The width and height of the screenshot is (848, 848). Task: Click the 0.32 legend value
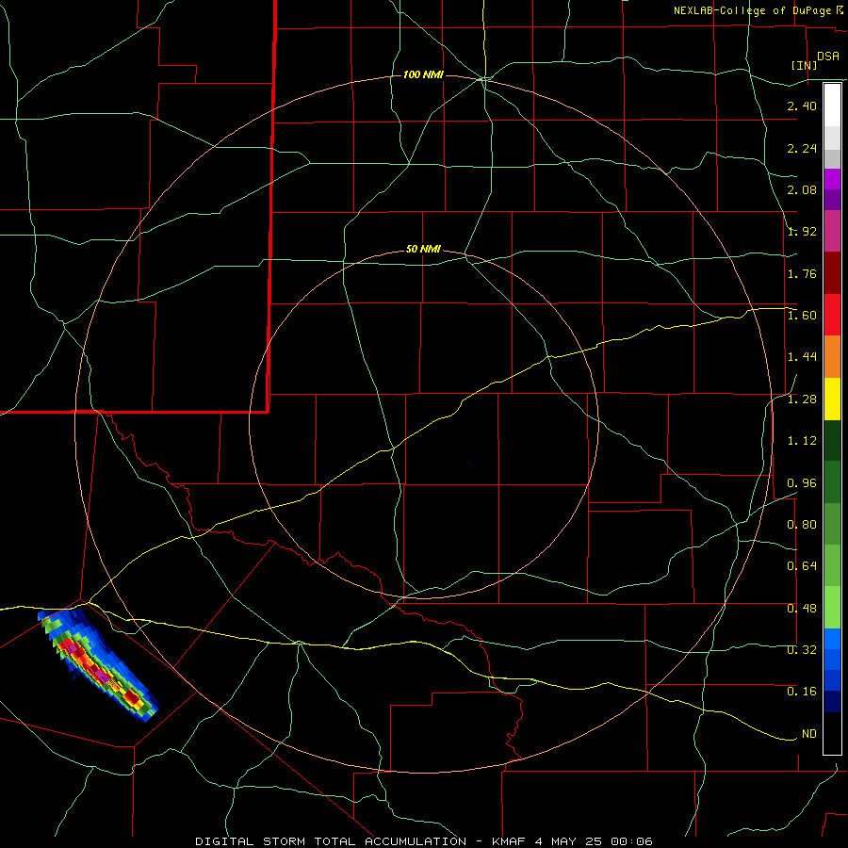click(802, 649)
